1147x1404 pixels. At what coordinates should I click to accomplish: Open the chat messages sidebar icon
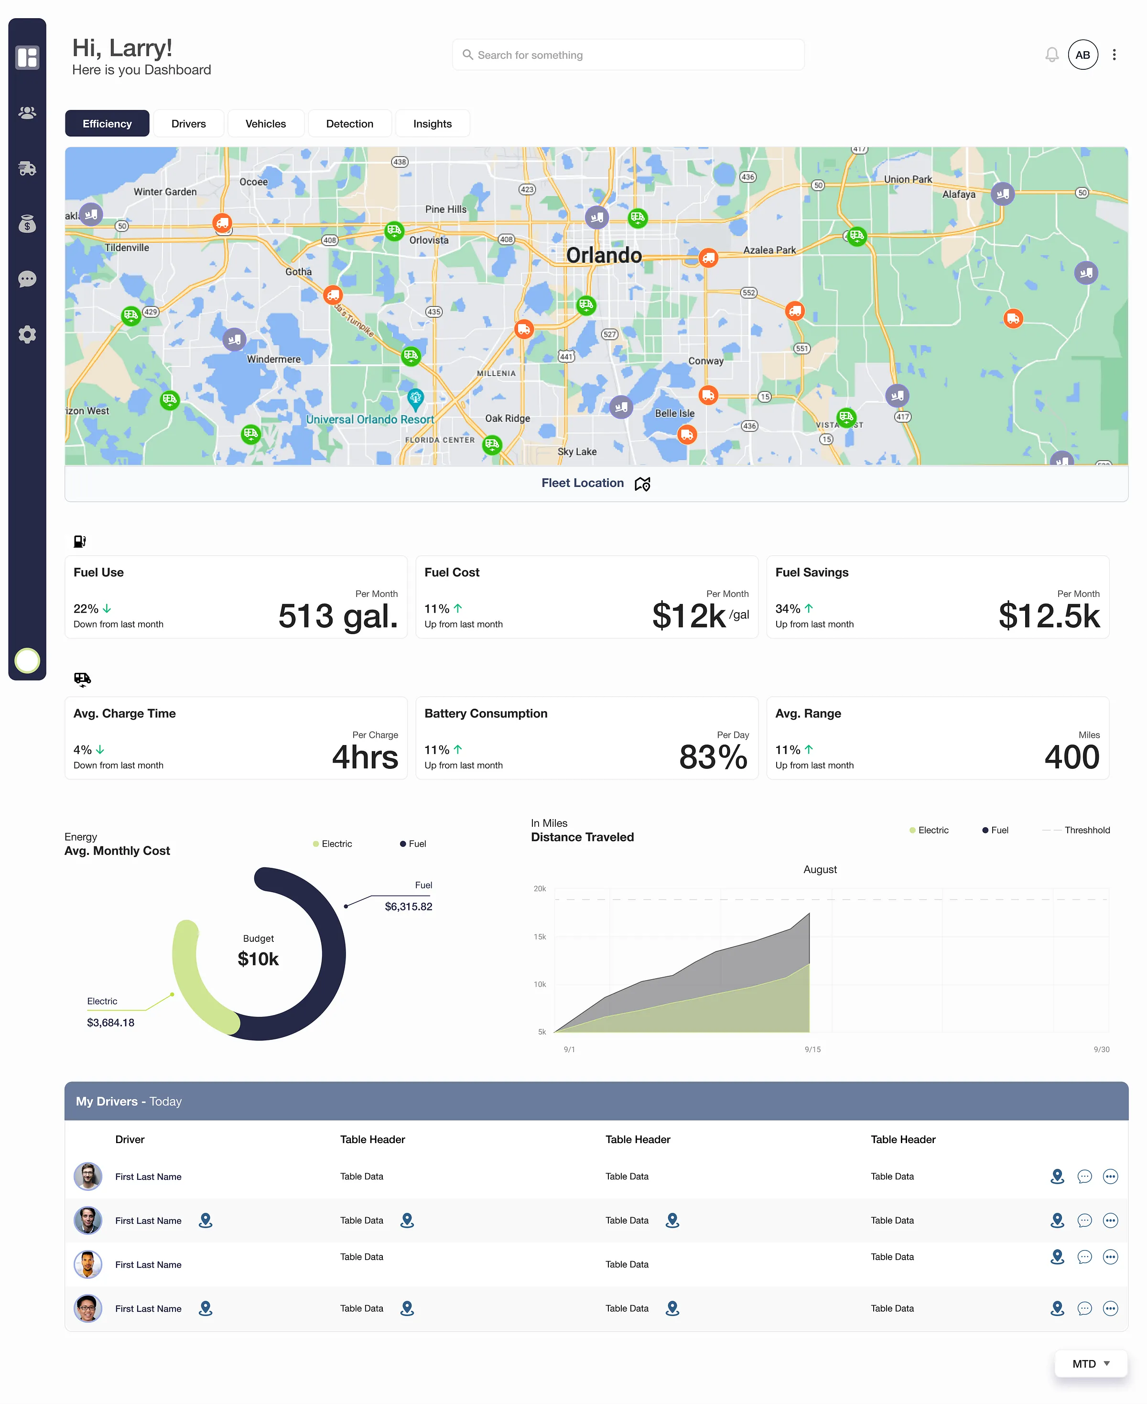pos(27,279)
